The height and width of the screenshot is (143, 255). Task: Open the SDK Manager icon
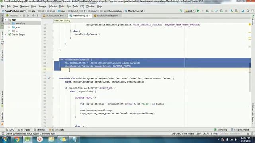236,11
